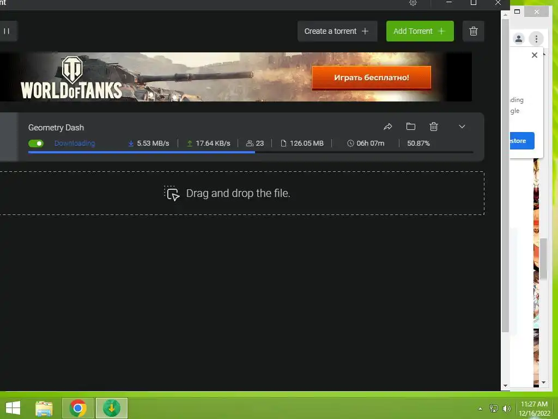Click the Geometry Dash torrent name
The height and width of the screenshot is (419, 558).
coord(56,128)
